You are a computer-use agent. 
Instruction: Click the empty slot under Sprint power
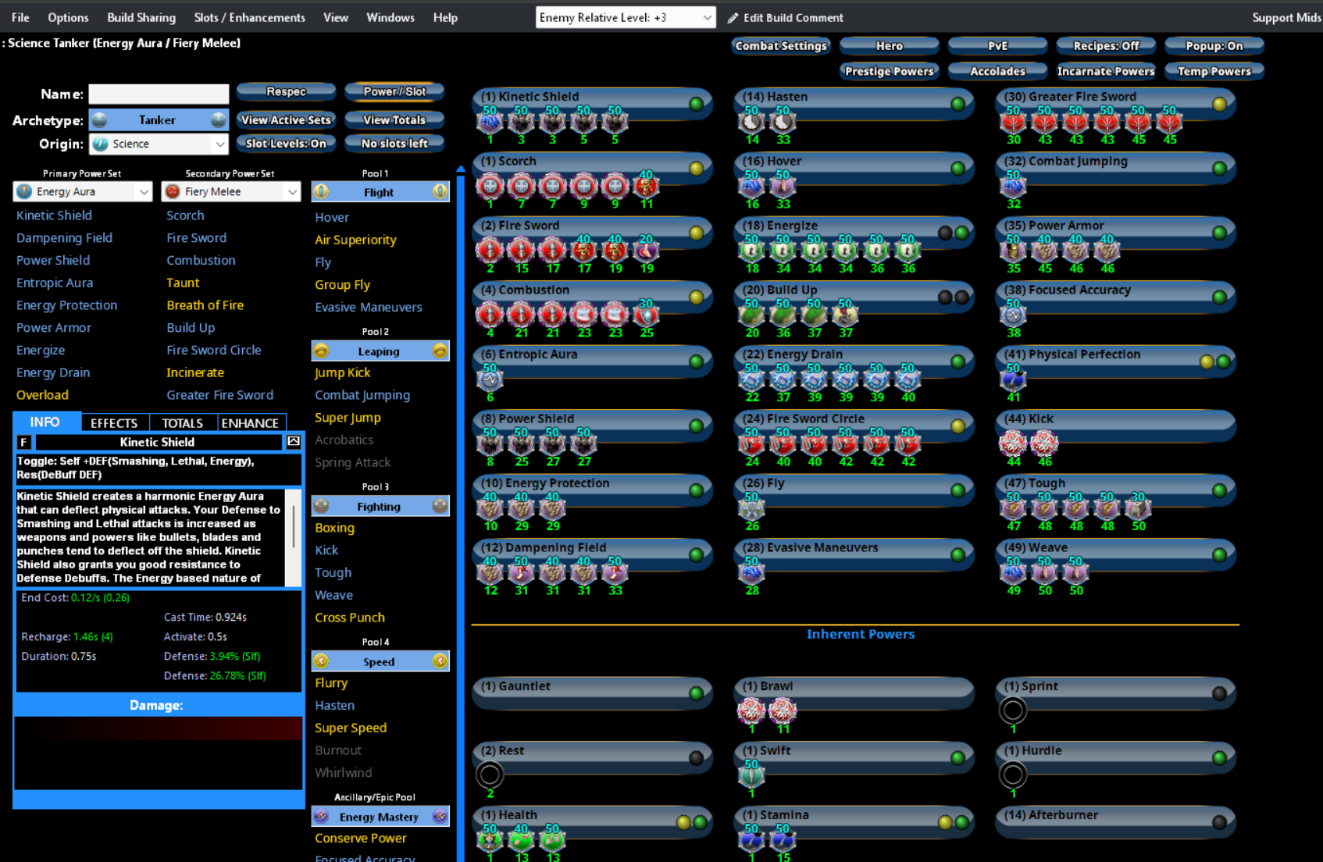point(1013,711)
